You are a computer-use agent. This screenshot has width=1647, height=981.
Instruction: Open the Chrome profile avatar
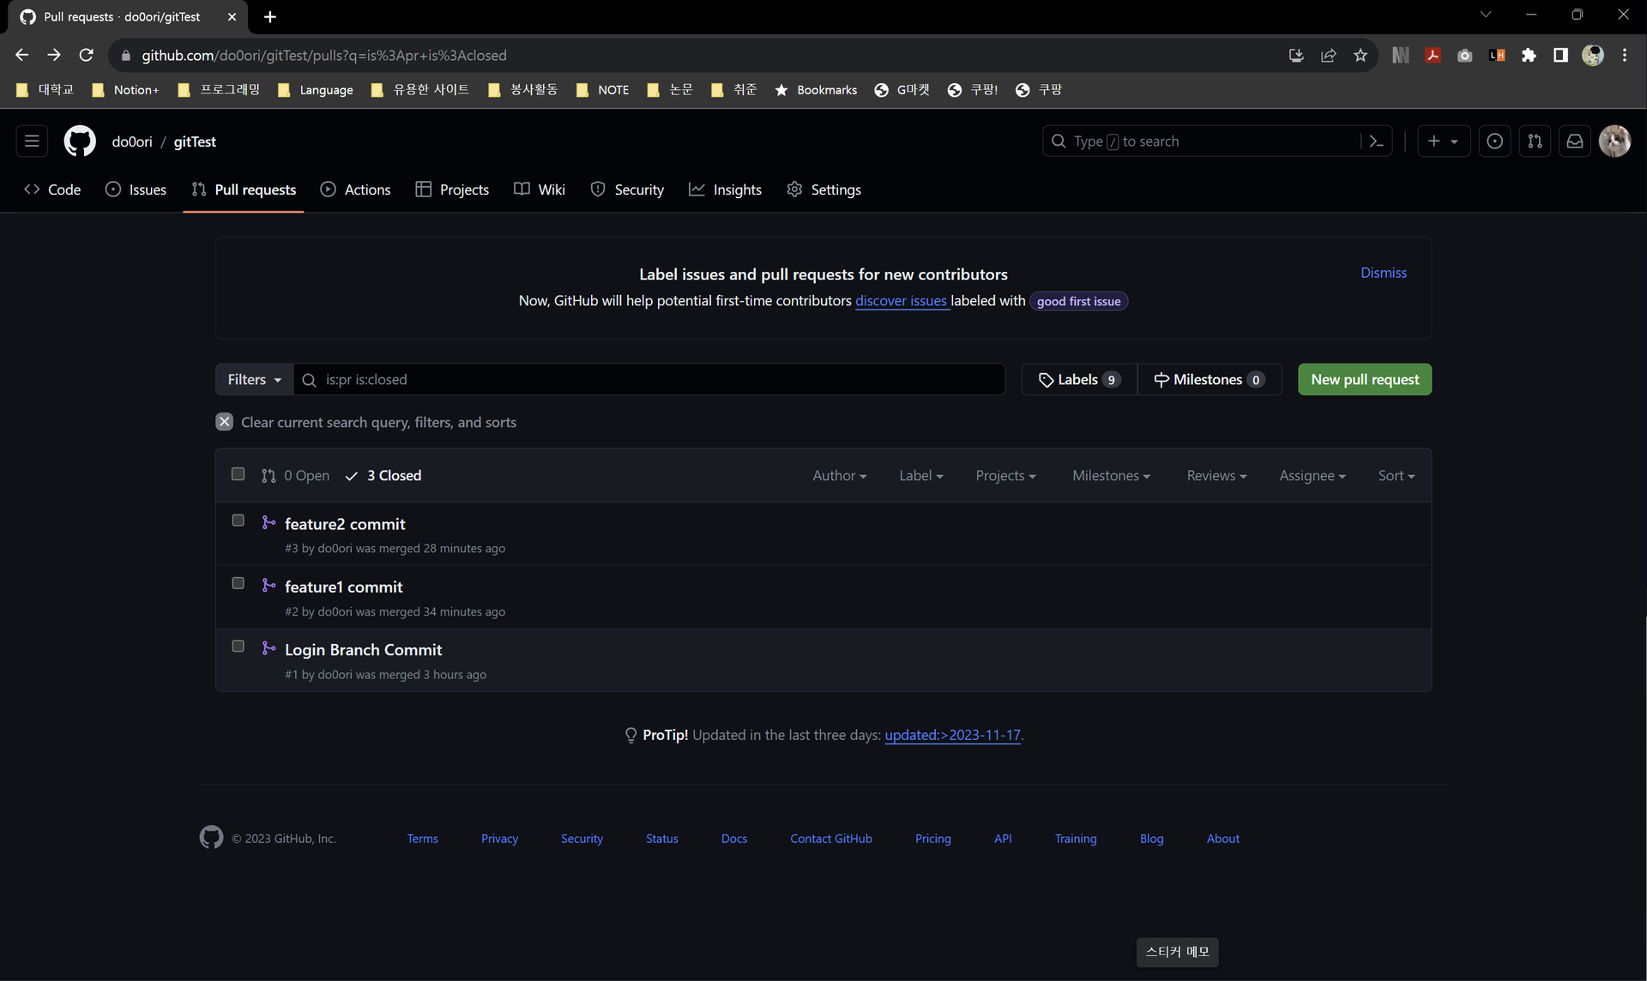coord(1593,55)
